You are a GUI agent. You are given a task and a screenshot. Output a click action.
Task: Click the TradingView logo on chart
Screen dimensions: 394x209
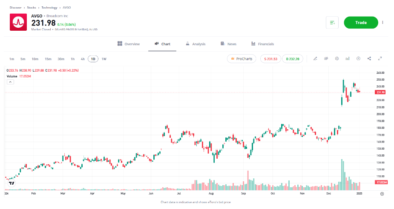pyautogui.click(x=12, y=183)
